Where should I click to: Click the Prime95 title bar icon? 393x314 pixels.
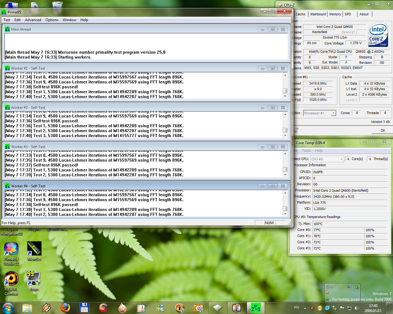(4, 12)
